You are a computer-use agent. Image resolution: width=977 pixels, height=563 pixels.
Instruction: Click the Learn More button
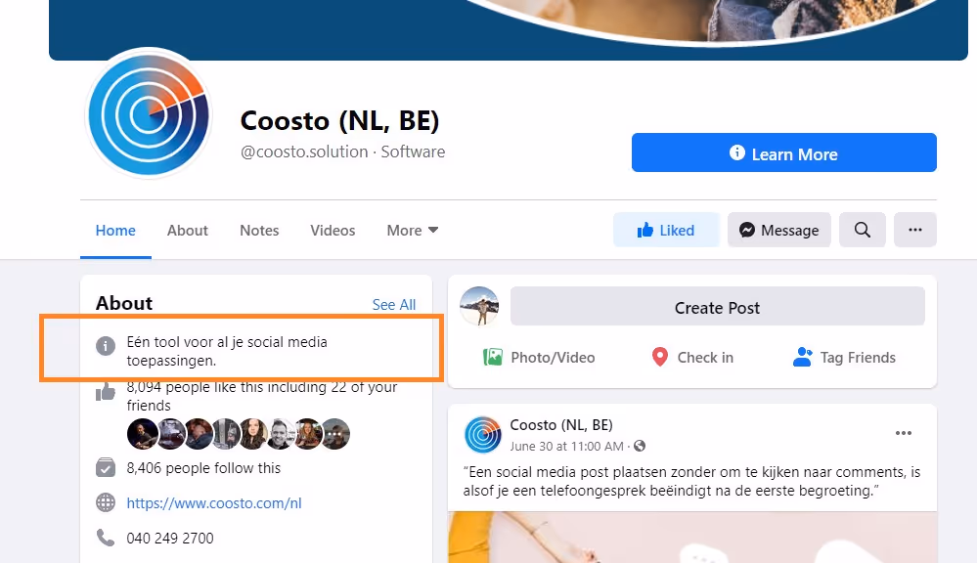783,152
